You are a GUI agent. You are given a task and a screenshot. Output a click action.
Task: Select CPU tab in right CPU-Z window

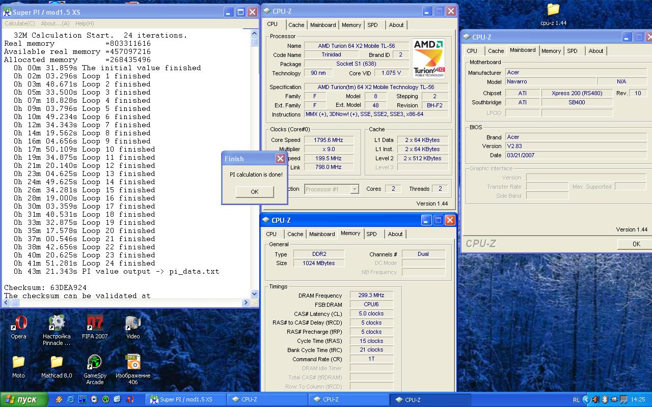pyautogui.click(x=472, y=51)
